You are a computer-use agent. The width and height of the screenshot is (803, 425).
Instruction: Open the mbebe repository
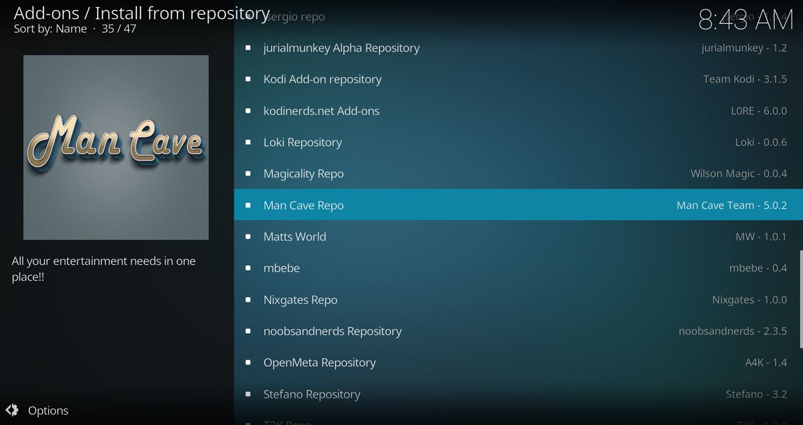pos(282,268)
